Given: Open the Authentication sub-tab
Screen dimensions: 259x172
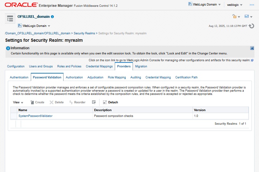Looking at the screenshot, I should [x=19, y=77].
